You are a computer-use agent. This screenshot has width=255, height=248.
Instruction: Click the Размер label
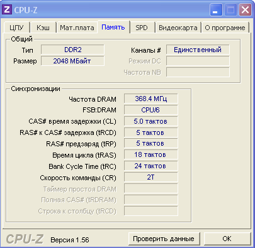click(25, 61)
